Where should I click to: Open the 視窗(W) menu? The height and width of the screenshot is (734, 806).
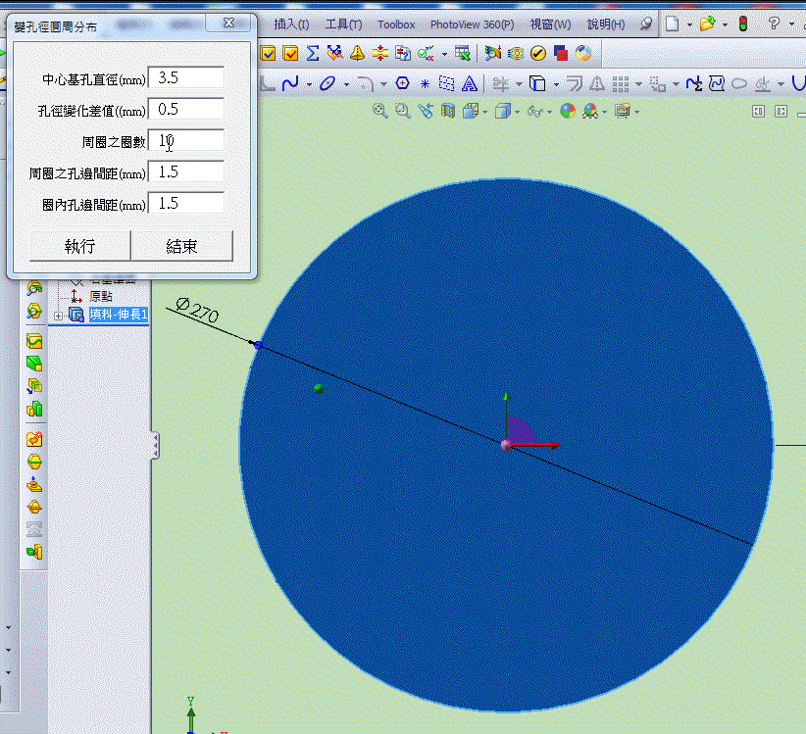(550, 24)
